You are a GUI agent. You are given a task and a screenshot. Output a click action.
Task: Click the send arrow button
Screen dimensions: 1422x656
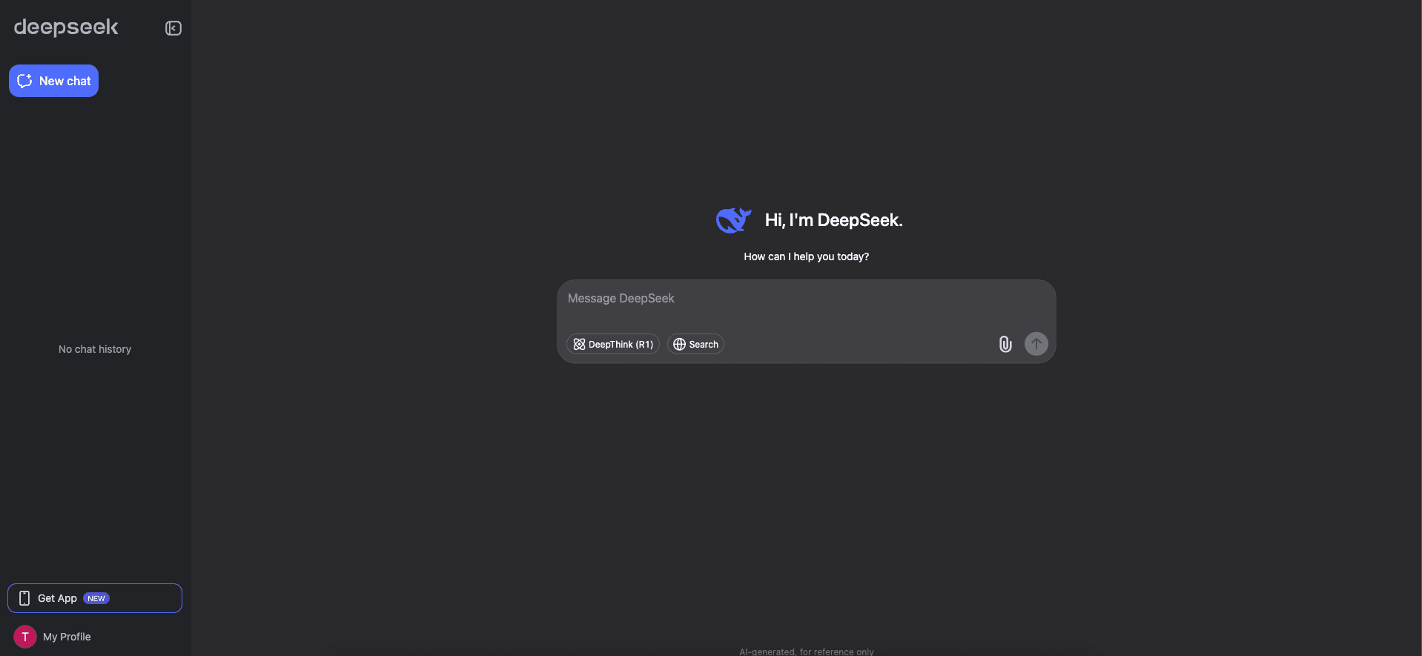1036,343
